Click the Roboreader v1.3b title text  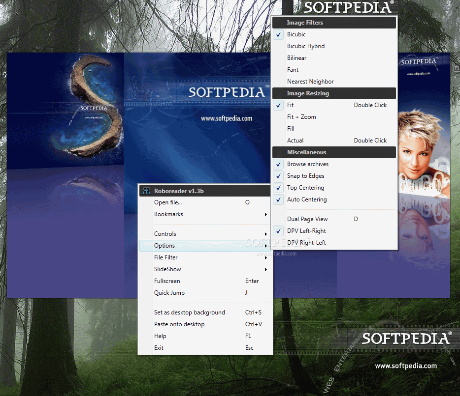pyautogui.click(x=179, y=191)
